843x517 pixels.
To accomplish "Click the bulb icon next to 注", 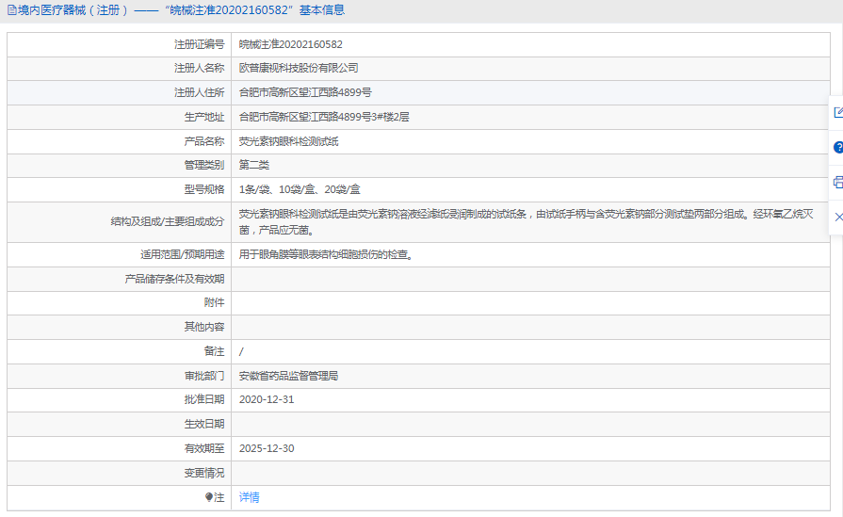I will pos(209,497).
